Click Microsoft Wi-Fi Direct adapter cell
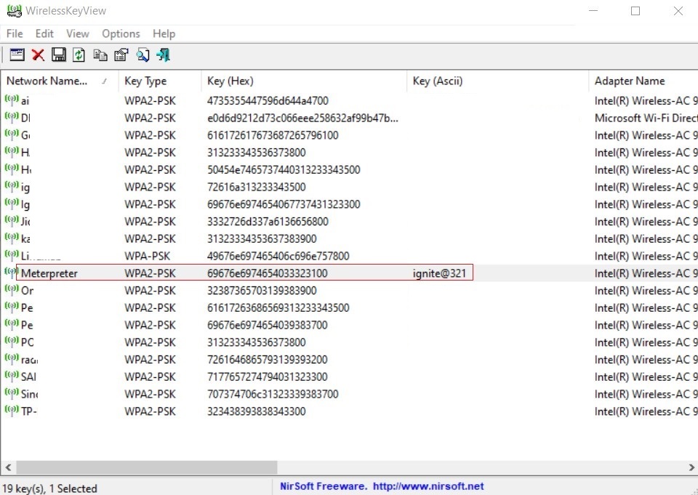 pos(646,118)
